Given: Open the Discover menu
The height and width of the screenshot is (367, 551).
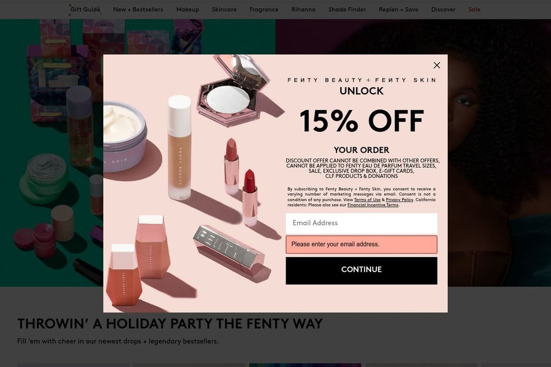Looking at the screenshot, I should (x=443, y=10).
